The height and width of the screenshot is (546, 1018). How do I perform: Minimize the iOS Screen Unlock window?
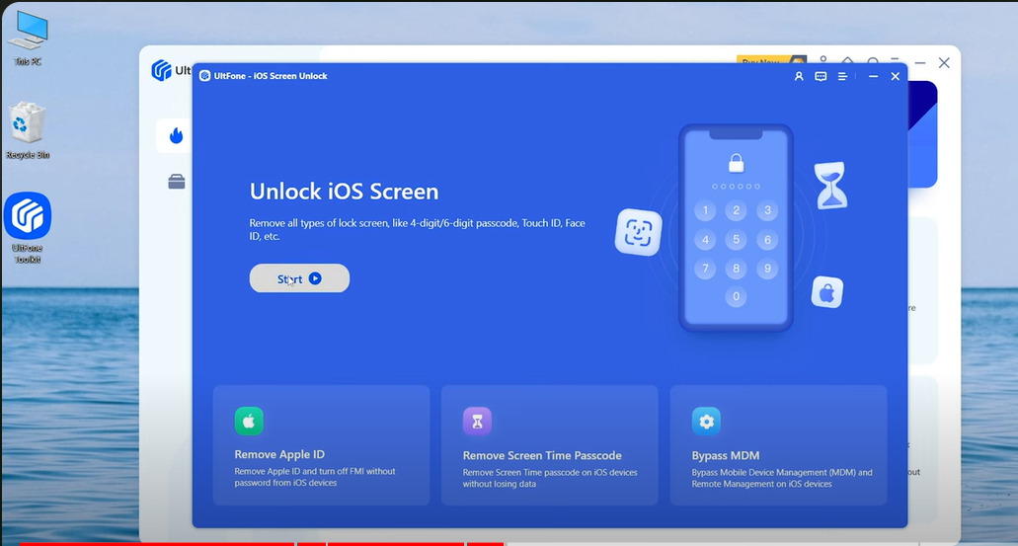click(873, 77)
